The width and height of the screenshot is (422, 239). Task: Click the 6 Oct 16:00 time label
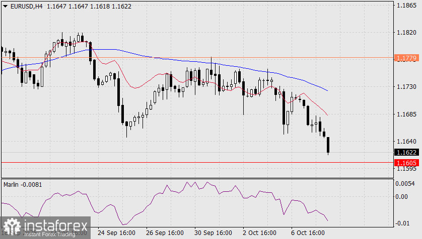click(308, 232)
